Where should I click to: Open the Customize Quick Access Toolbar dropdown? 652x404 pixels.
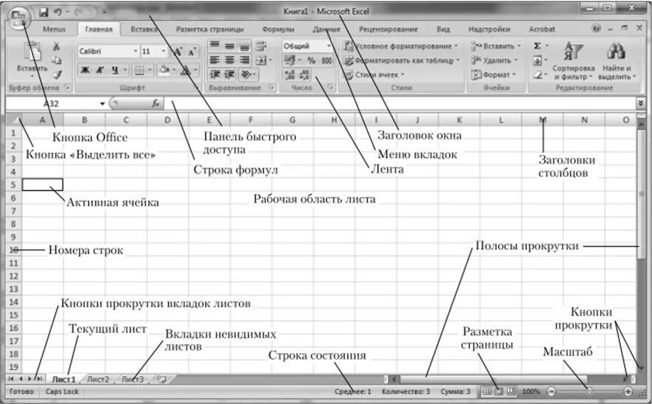tap(104, 12)
